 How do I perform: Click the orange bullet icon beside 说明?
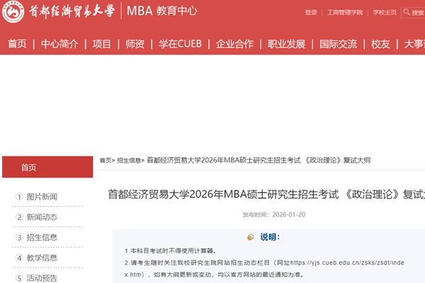point(250,237)
